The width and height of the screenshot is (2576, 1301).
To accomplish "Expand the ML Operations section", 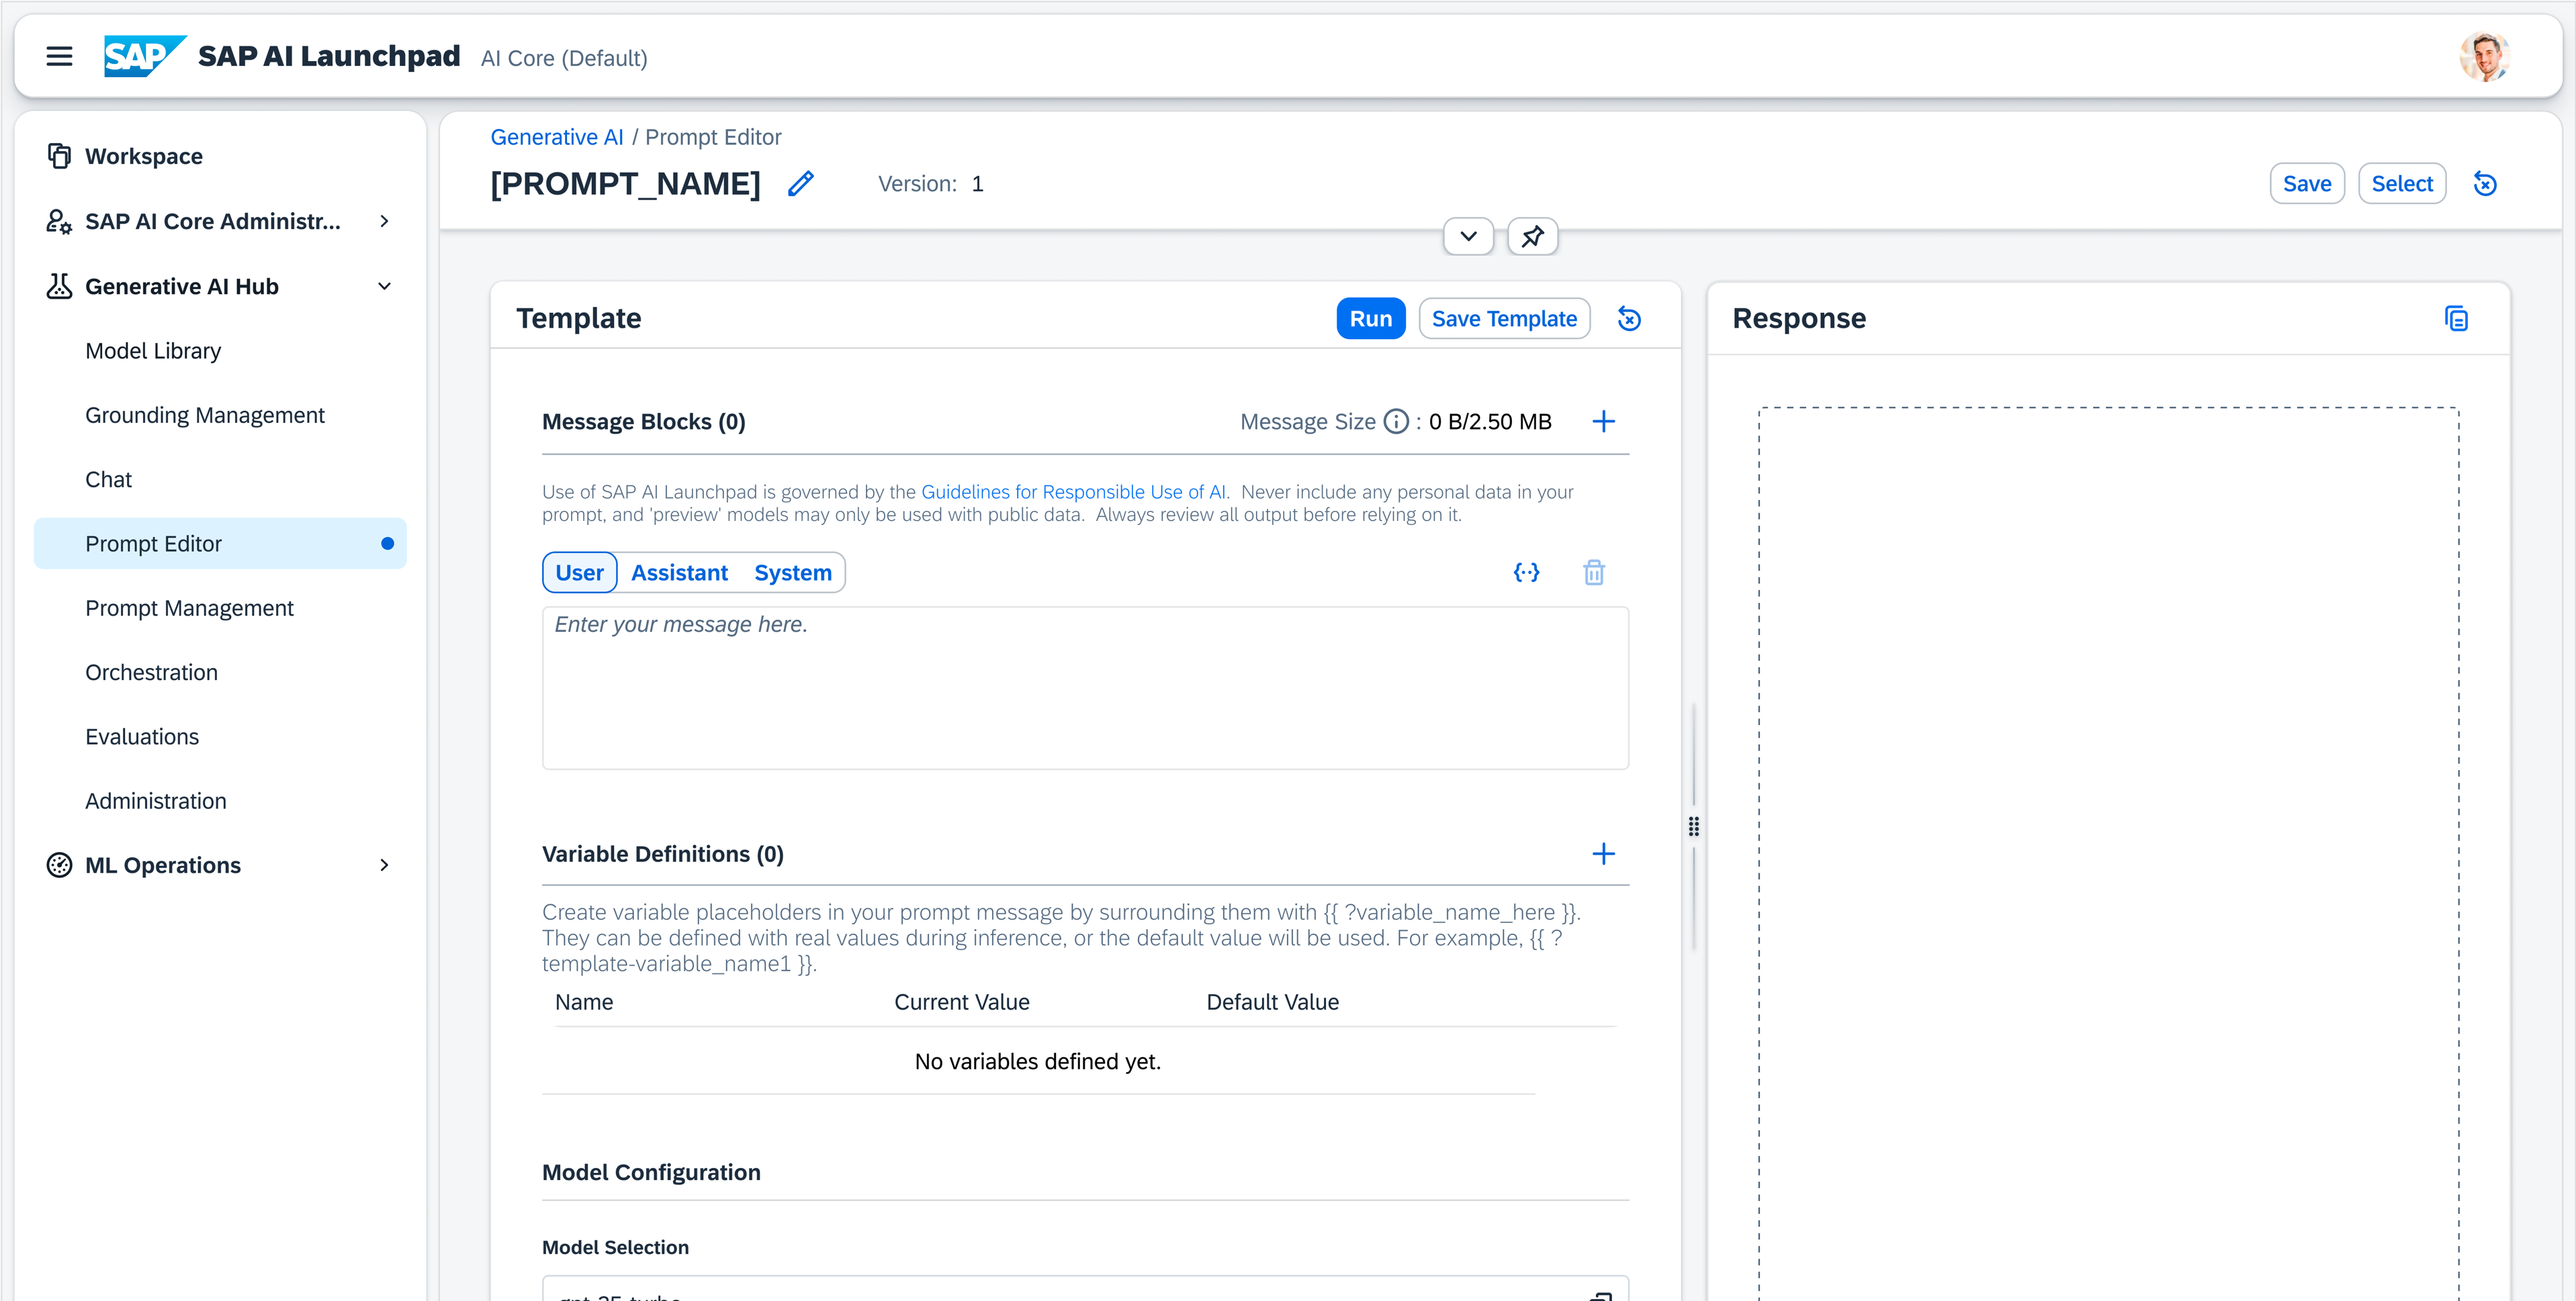I will click(384, 865).
